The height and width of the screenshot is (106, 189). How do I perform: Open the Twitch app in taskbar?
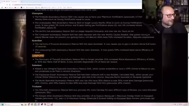click(x=39, y=105)
